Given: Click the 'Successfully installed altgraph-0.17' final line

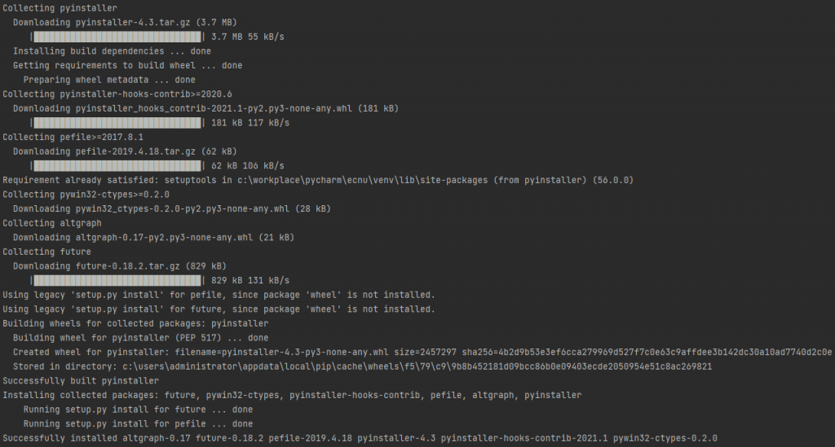Looking at the screenshot, I should pyautogui.click(x=360, y=439).
